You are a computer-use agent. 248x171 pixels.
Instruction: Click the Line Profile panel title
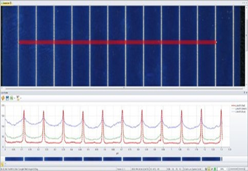[x=5, y=93]
